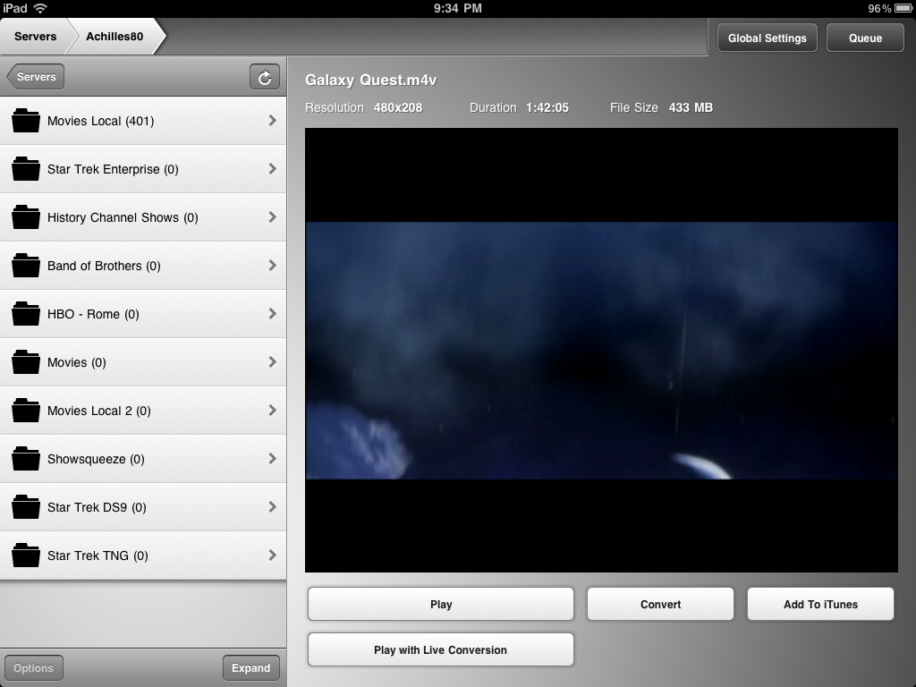Expand Movies Local 2 using its chevron
916x687 pixels.
[x=272, y=411]
